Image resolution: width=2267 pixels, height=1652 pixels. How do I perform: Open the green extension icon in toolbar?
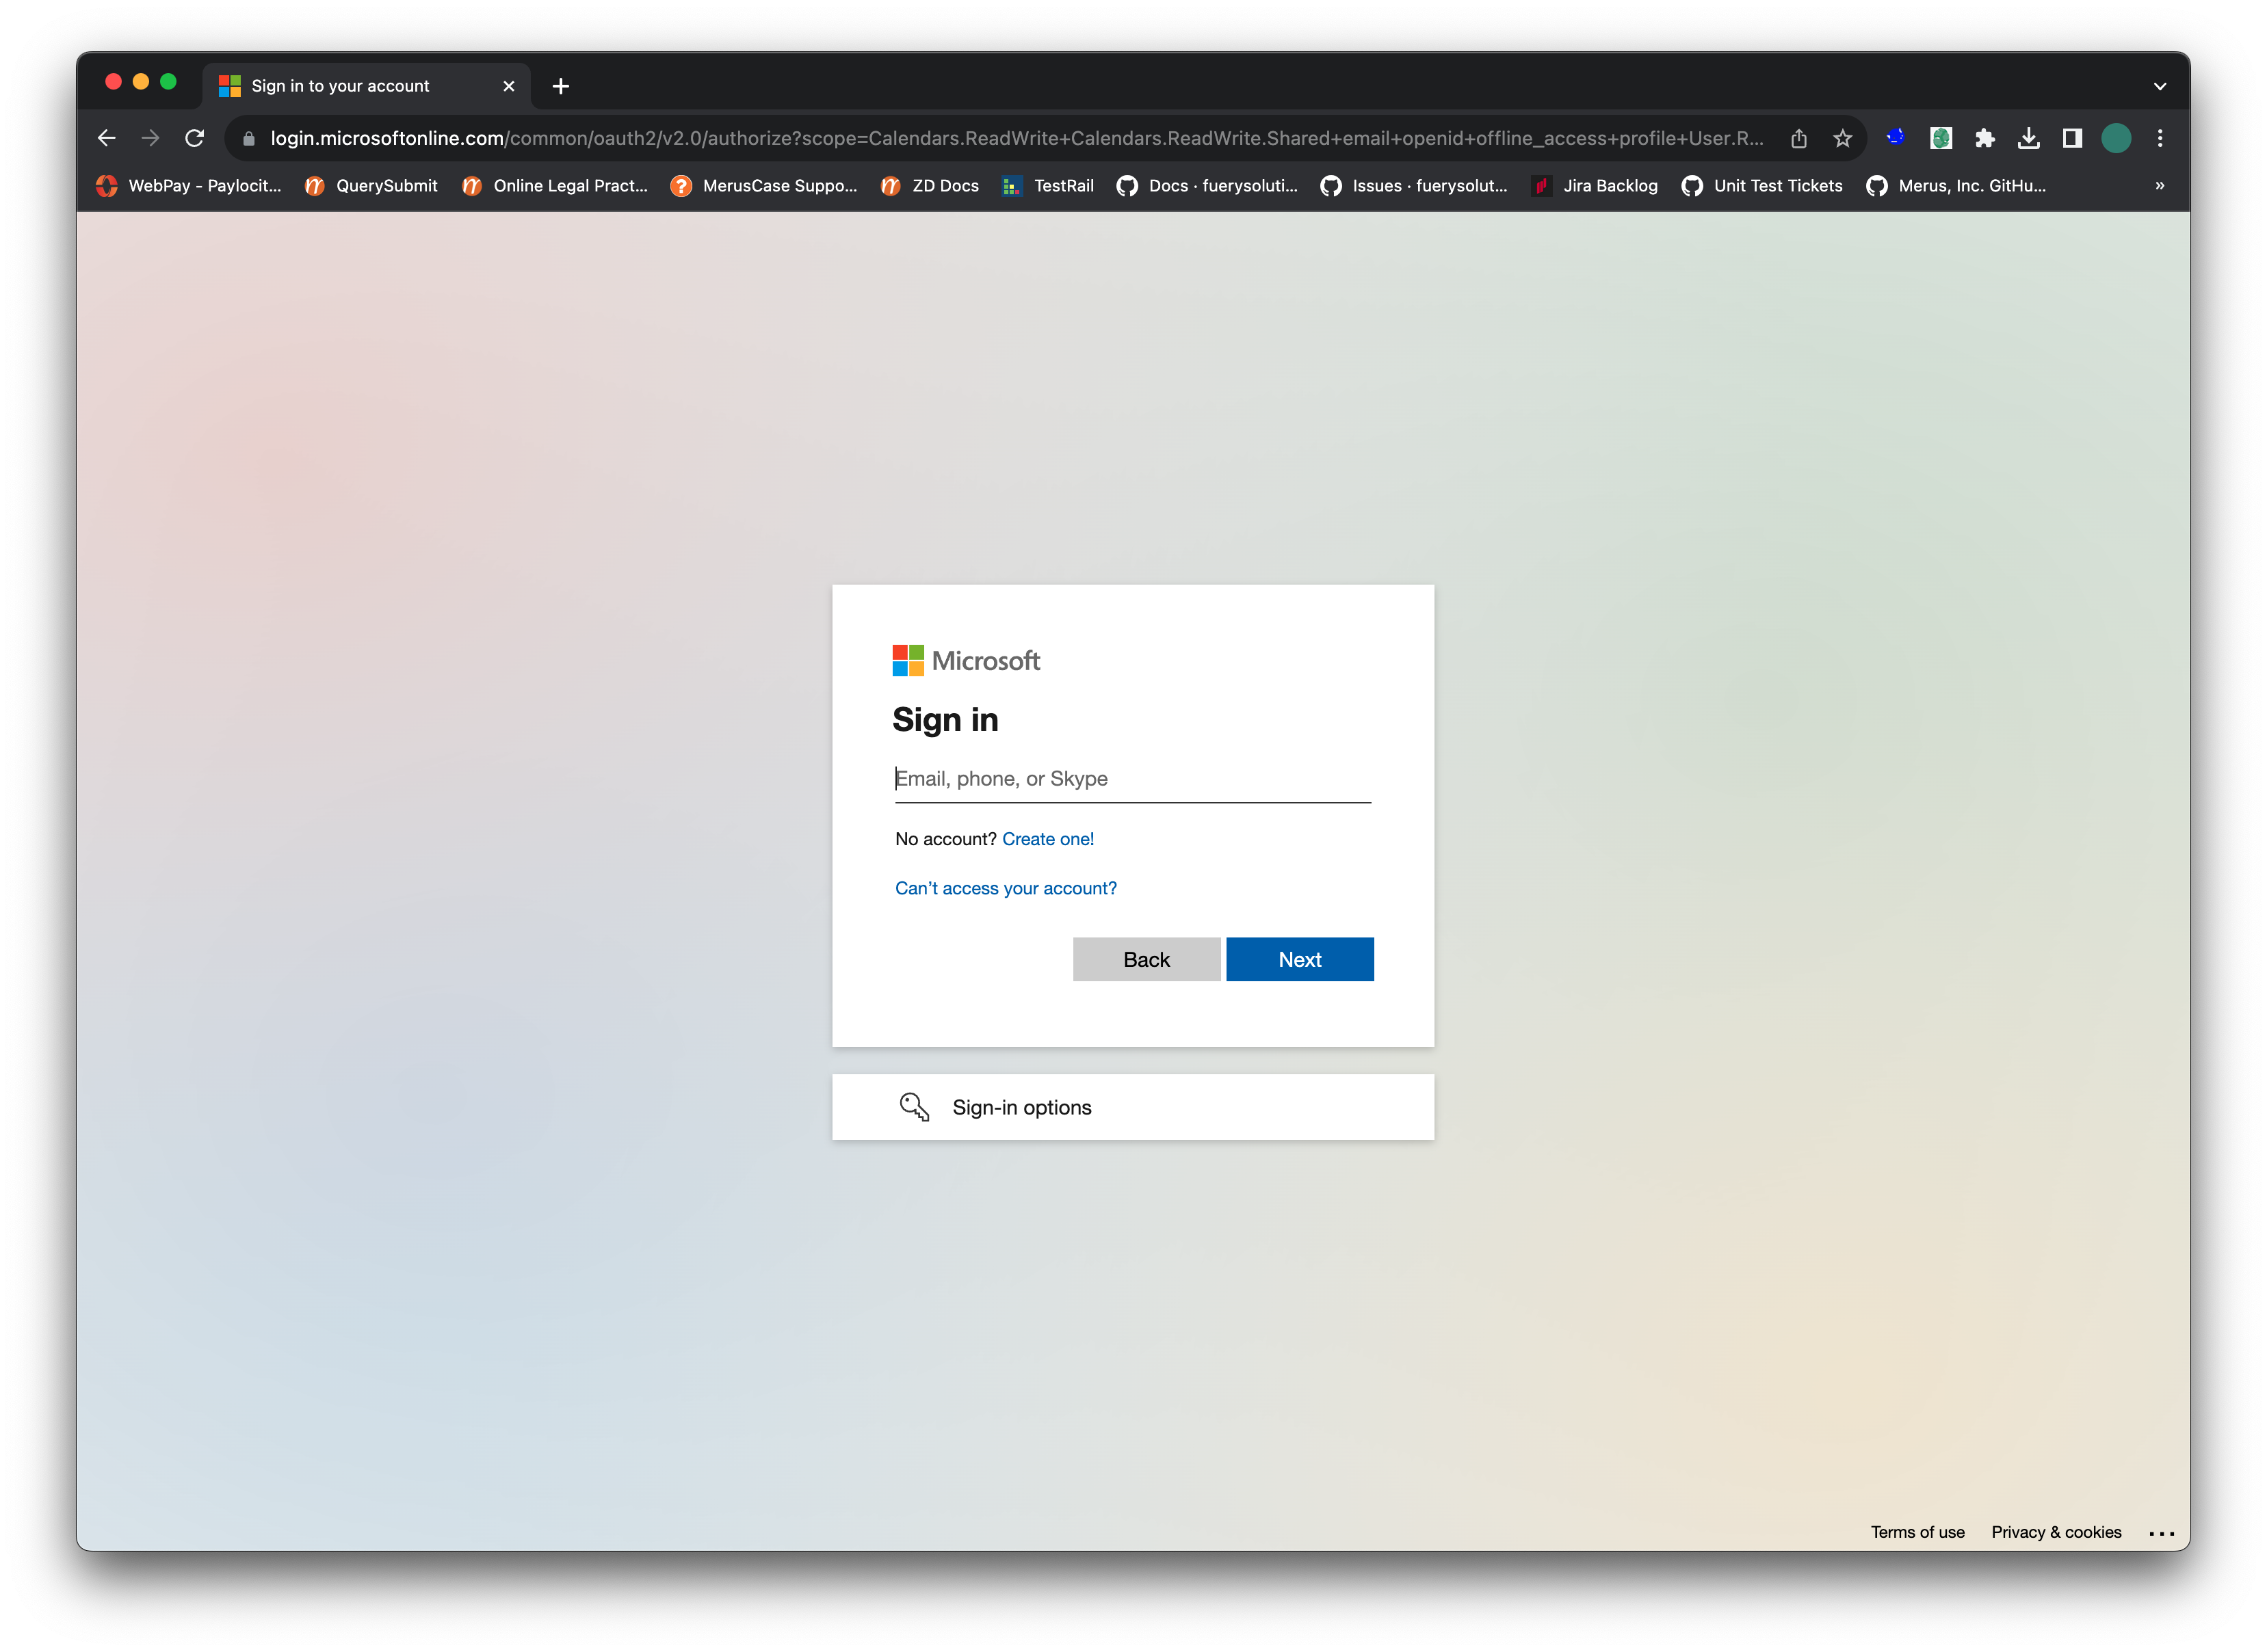1941,138
